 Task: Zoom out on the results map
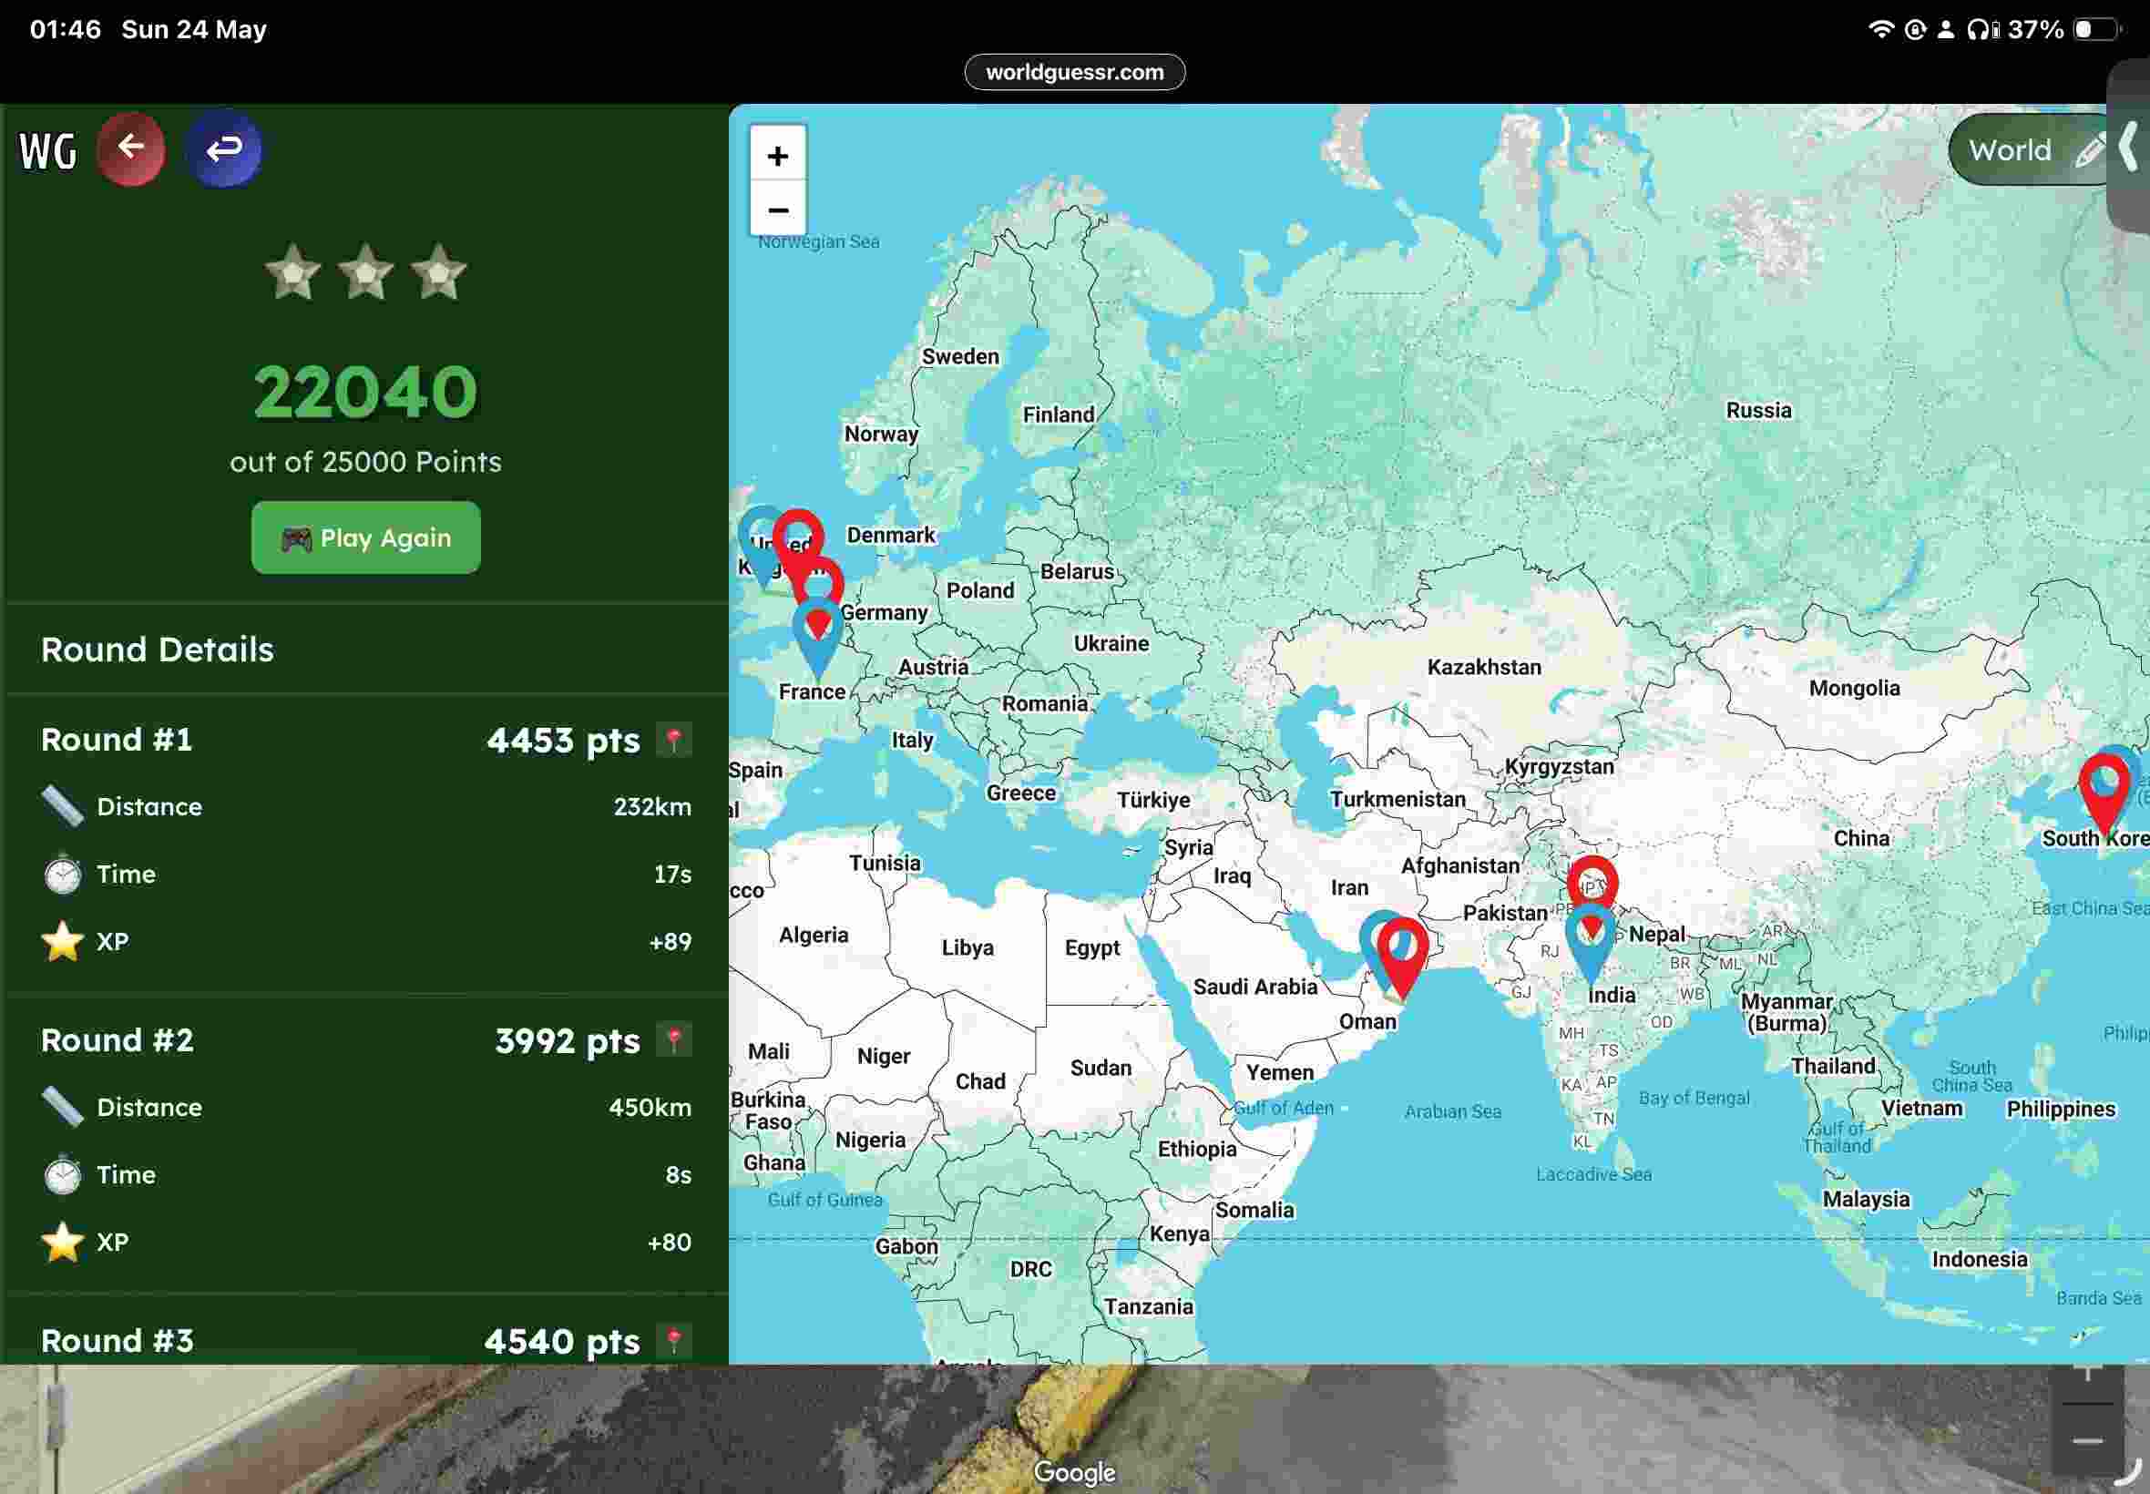tap(778, 210)
